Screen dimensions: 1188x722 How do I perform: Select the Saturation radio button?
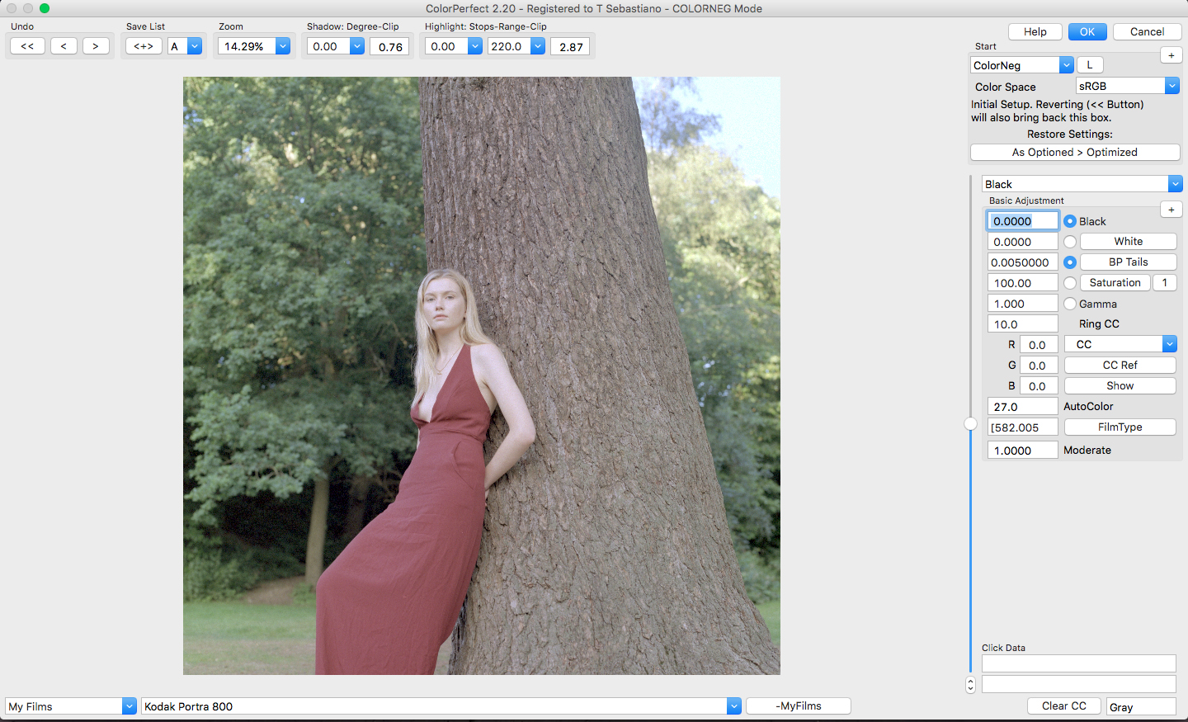1070,283
